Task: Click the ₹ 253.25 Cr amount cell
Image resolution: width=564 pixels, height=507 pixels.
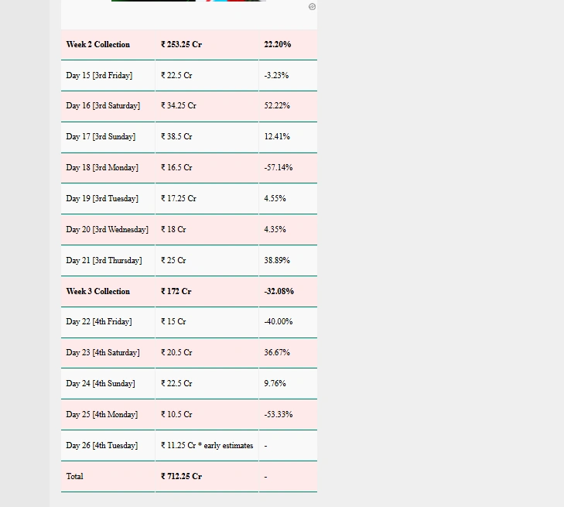Action: (181, 44)
